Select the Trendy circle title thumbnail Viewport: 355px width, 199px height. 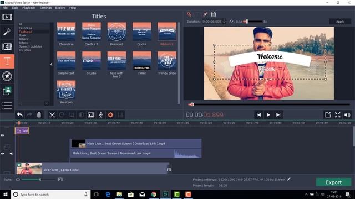click(167, 61)
